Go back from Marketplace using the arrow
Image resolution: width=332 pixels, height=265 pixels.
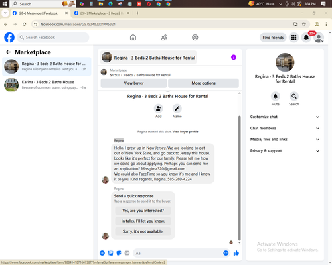tap(8, 52)
